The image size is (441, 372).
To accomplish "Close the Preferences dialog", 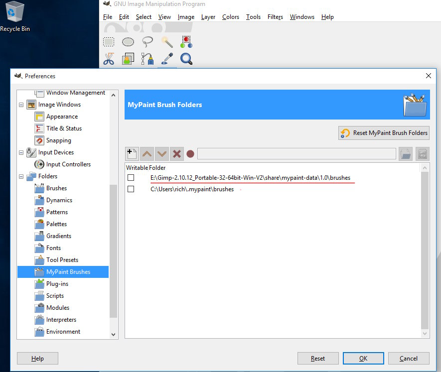I will click(x=429, y=76).
